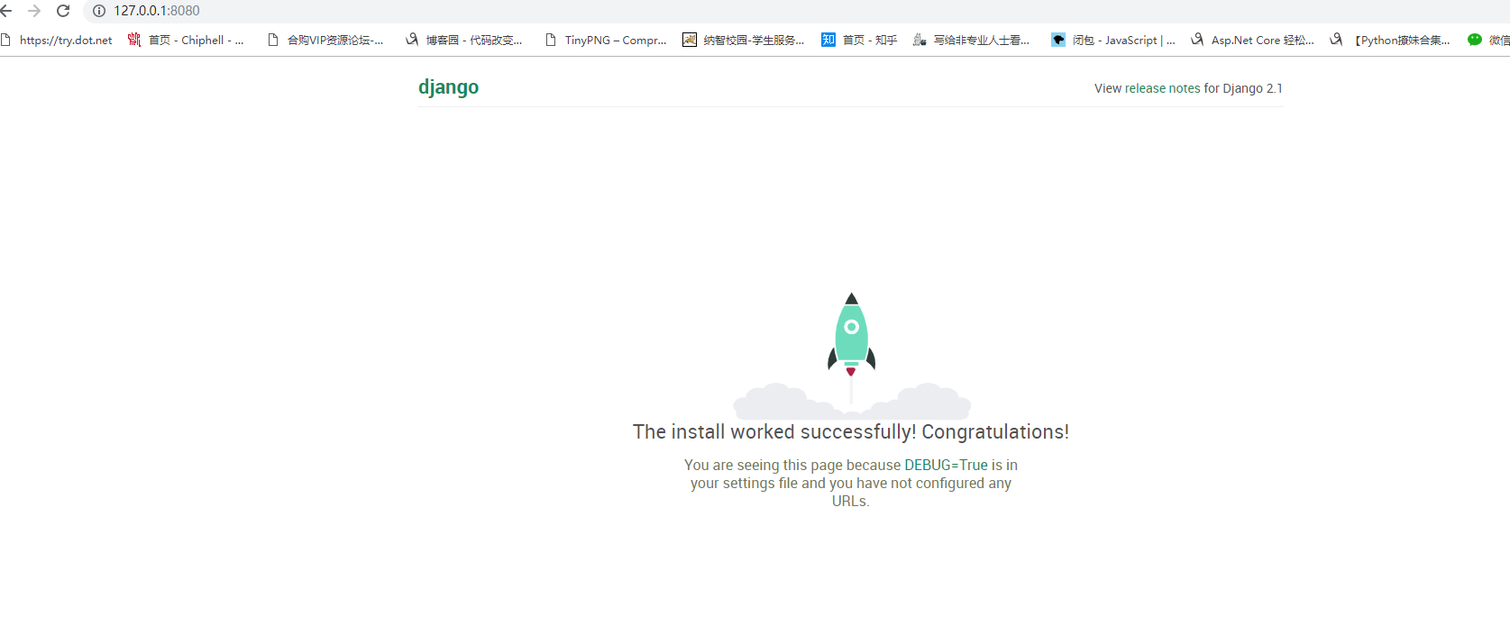Reload the page with the refresh icon
The image size is (1510, 625).
click(x=63, y=11)
